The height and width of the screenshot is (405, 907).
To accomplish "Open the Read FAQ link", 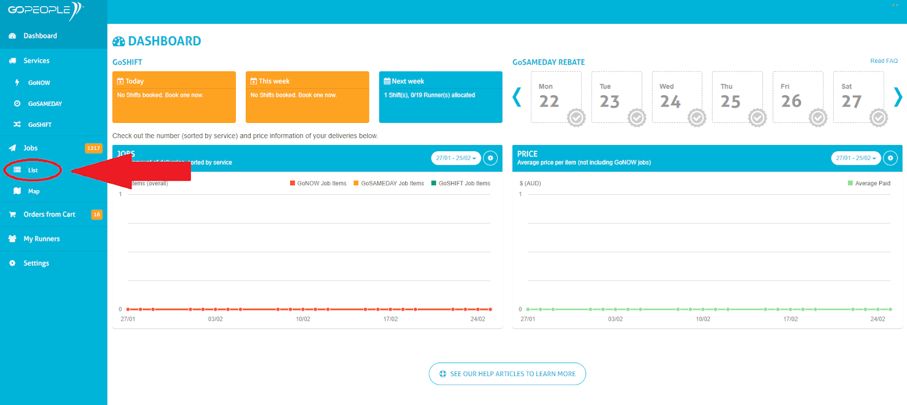I will click(884, 61).
